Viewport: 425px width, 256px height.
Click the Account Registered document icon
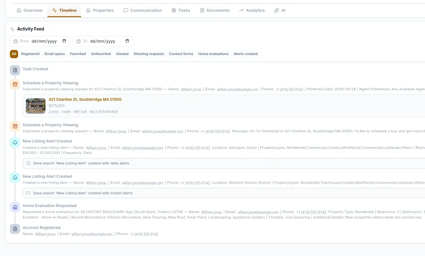click(x=15, y=229)
